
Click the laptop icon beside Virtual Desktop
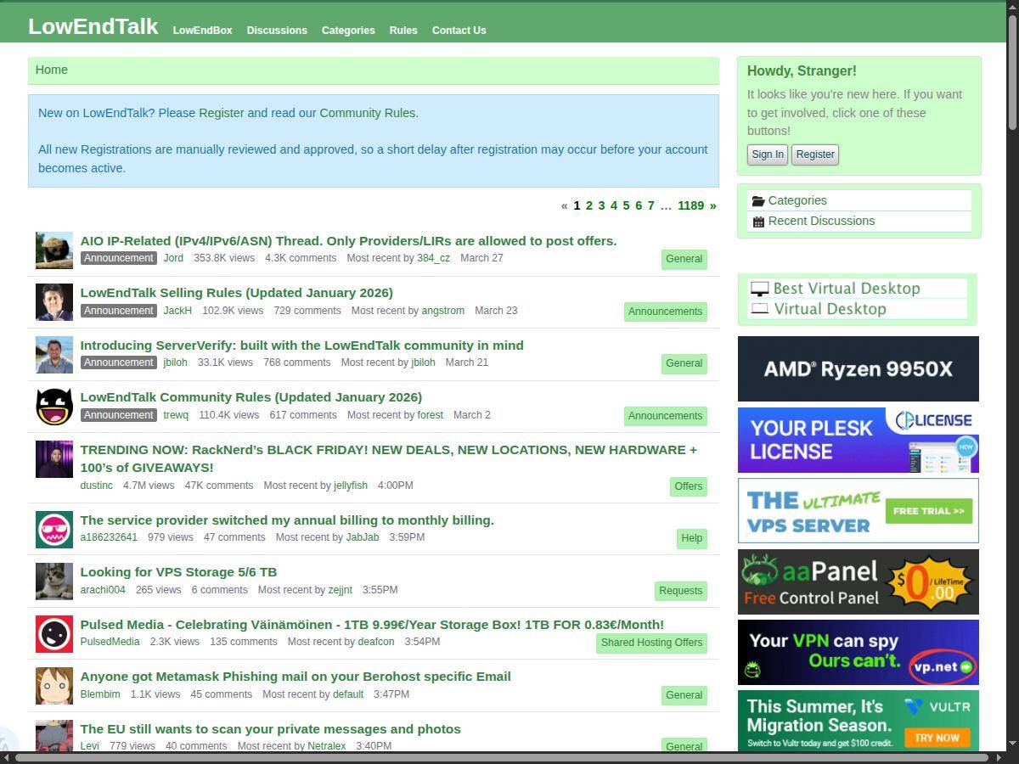pyautogui.click(x=760, y=309)
